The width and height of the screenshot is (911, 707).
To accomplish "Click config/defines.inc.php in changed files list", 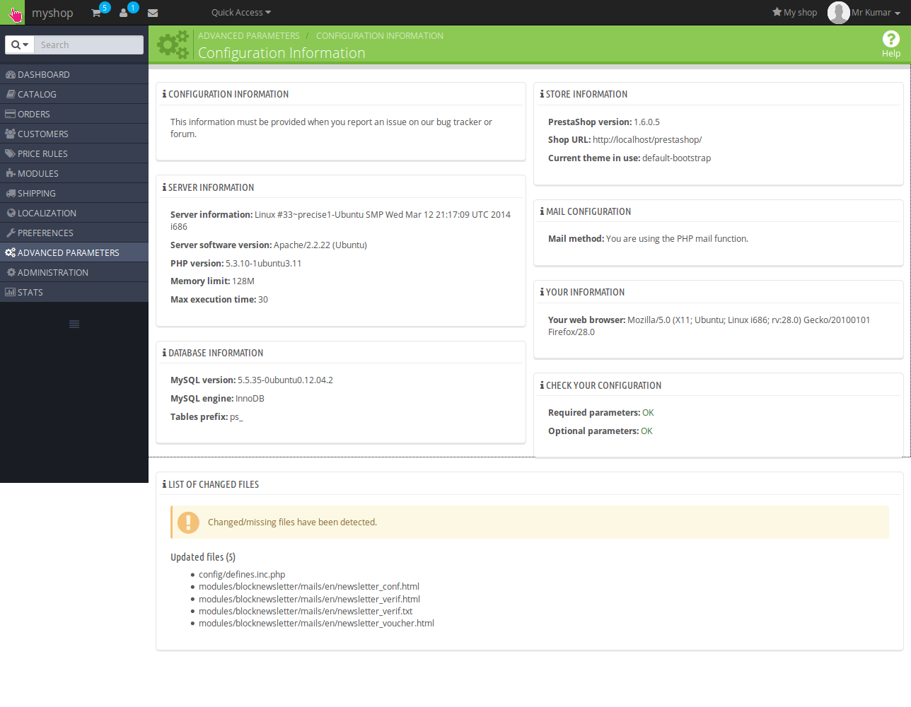I will [242, 575].
